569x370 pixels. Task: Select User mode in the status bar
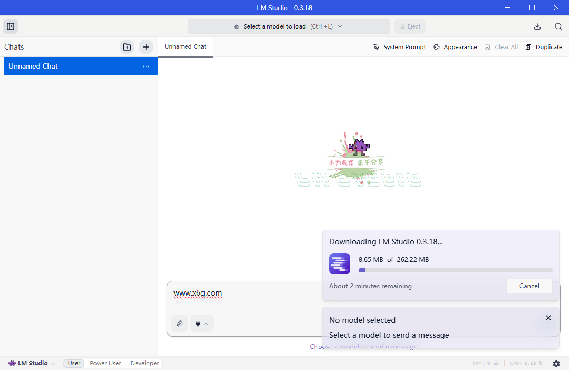[x=73, y=363]
